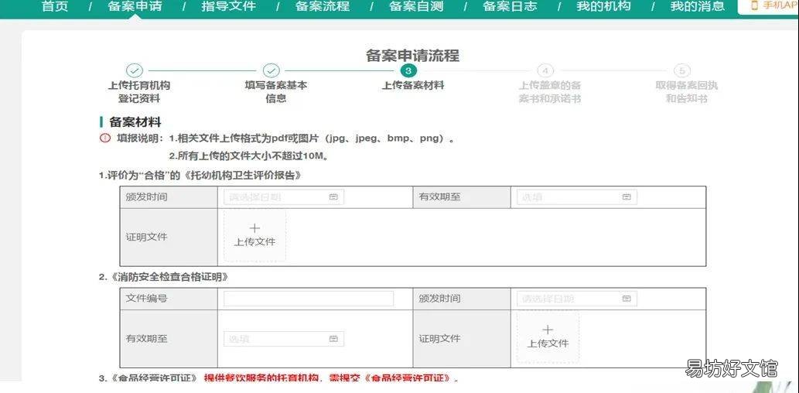This screenshot has height=393, width=799.
Task: Click calendar icon in 消防安全检查 有效期至 field
Action: point(333,339)
